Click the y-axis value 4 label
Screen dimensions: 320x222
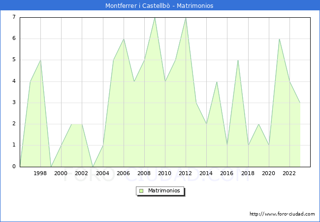[x=14, y=81]
